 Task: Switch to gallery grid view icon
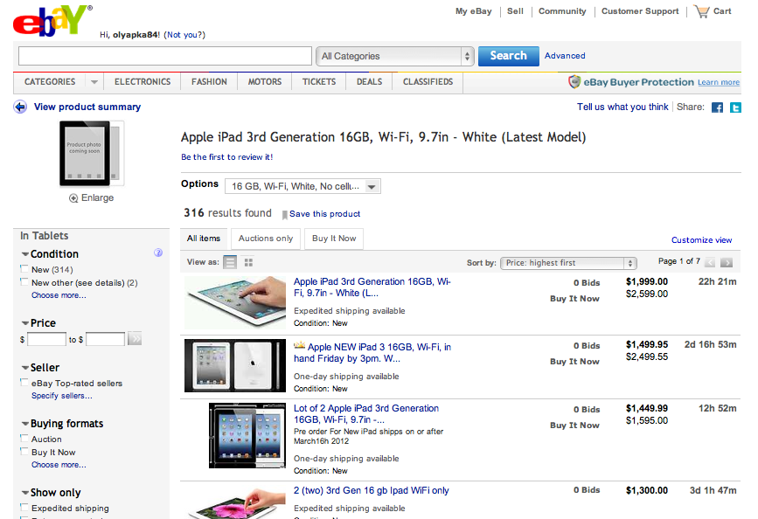pos(249,262)
